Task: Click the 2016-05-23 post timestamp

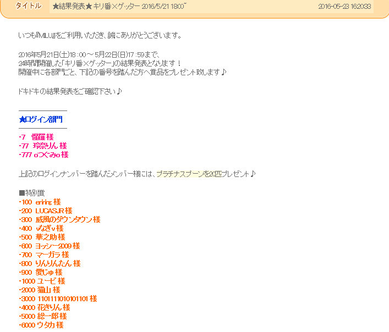Action: (344, 7)
